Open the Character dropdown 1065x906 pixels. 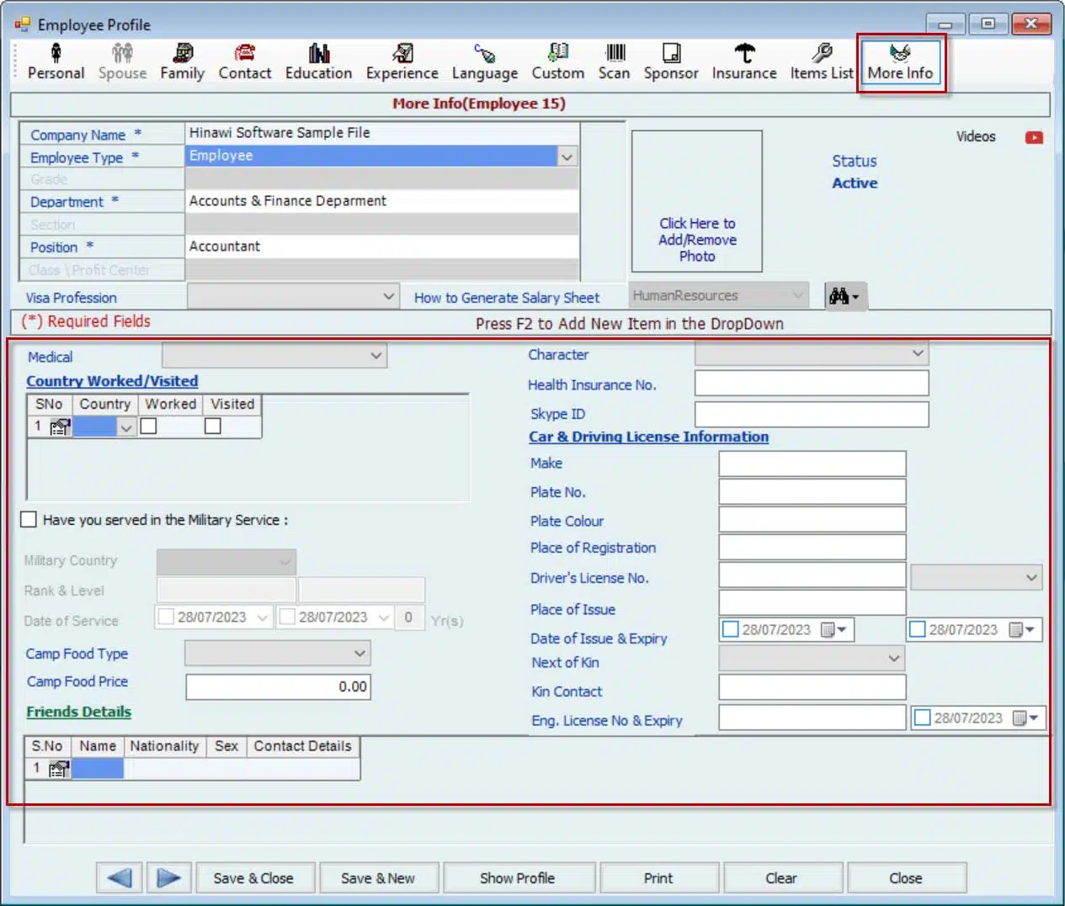[918, 353]
